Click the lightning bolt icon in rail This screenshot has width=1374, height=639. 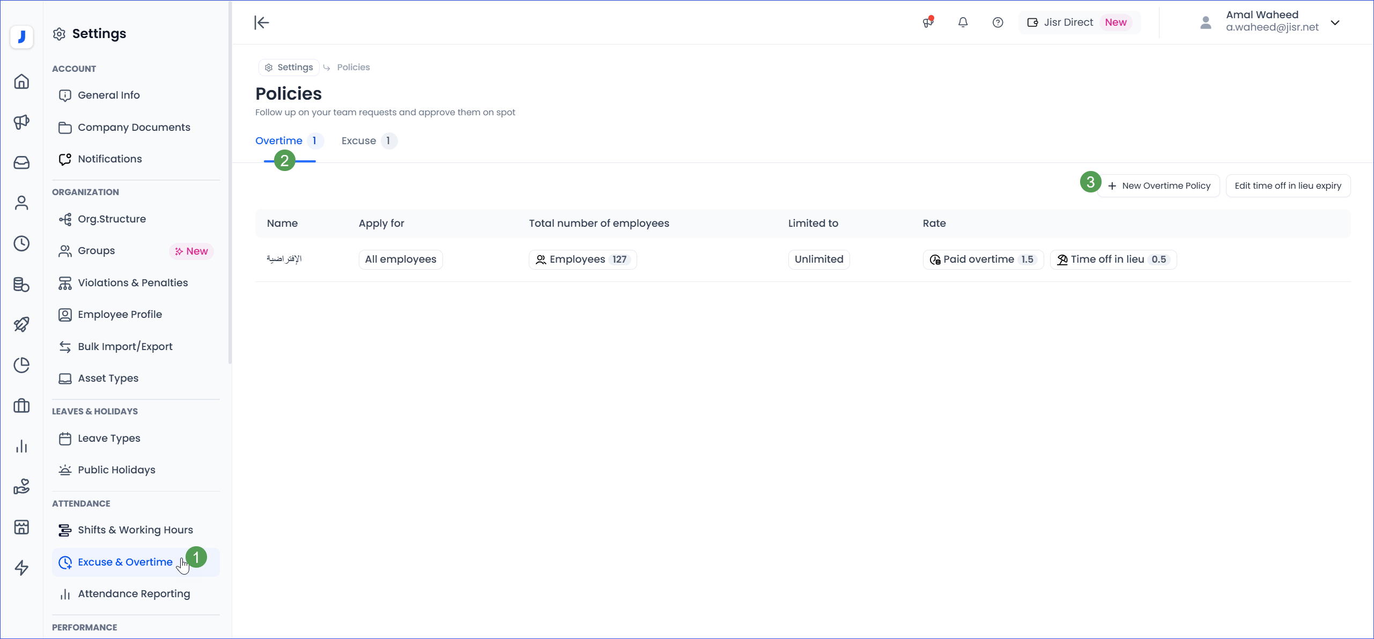point(21,567)
